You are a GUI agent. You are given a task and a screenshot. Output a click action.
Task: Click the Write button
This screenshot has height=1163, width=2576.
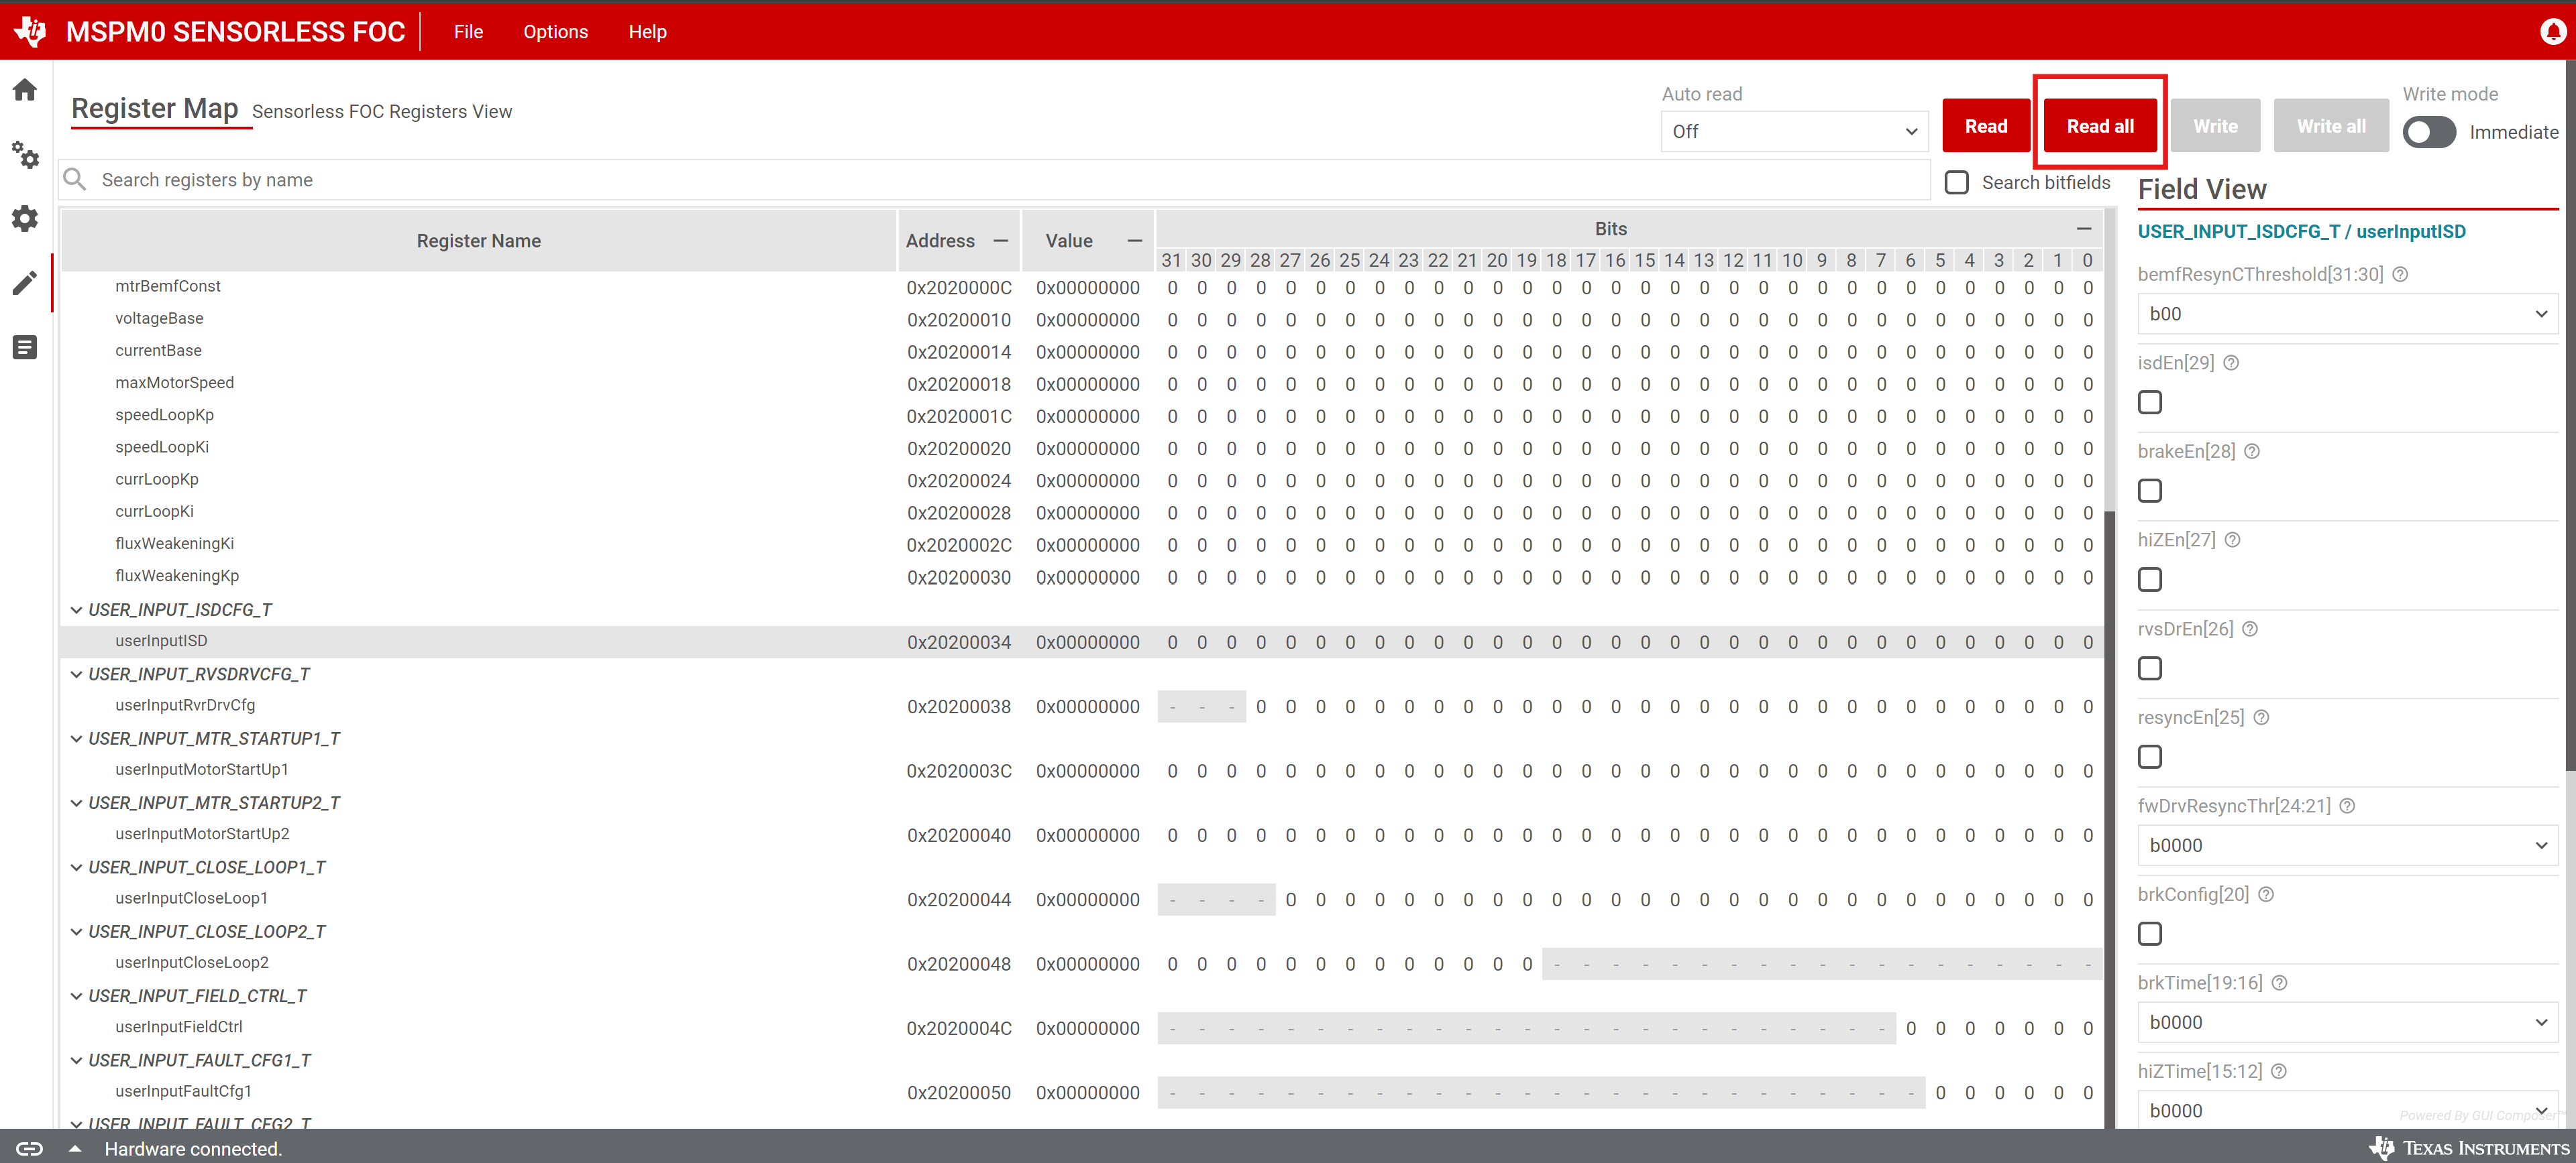[2215, 126]
